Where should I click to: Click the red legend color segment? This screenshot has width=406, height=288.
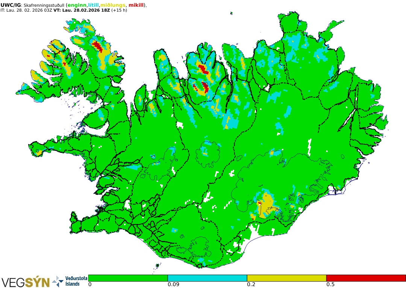[366, 278]
